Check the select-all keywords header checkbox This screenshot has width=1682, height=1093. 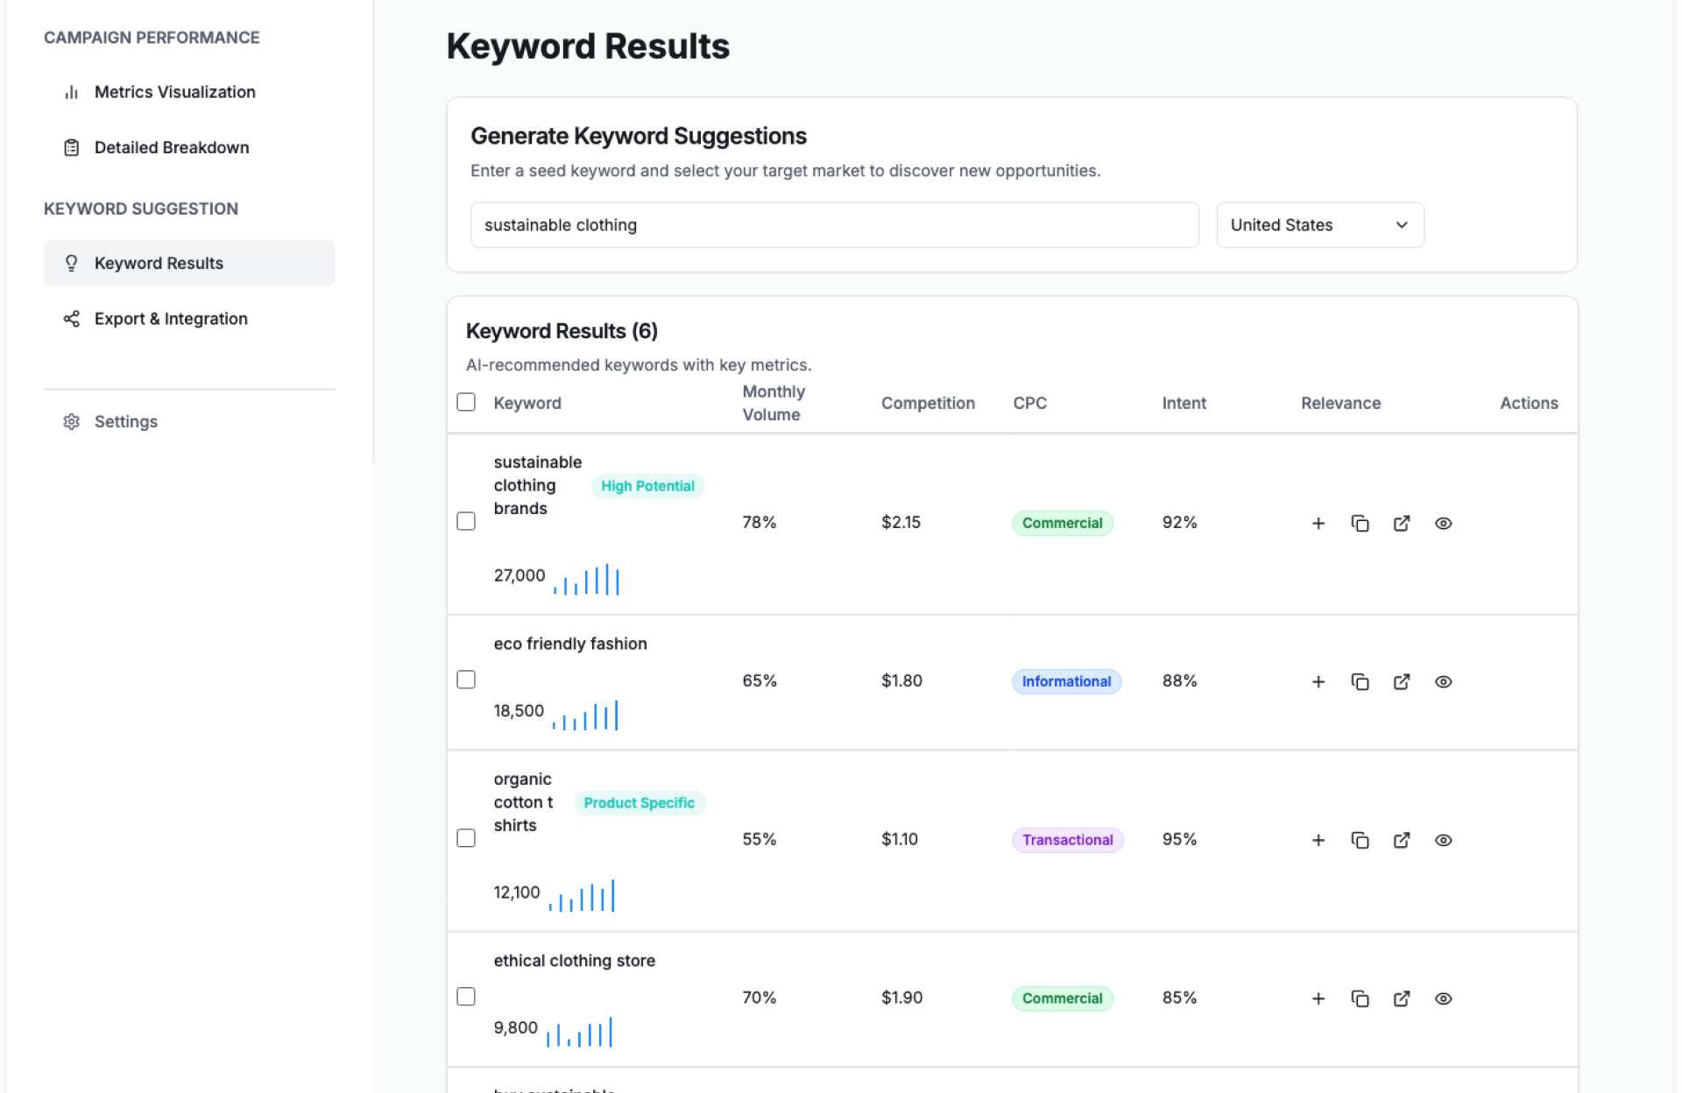click(x=466, y=402)
